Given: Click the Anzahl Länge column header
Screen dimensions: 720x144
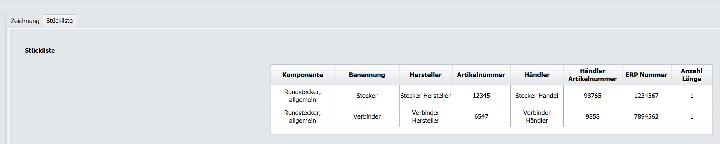Looking at the screenshot, I should point(692,75).
